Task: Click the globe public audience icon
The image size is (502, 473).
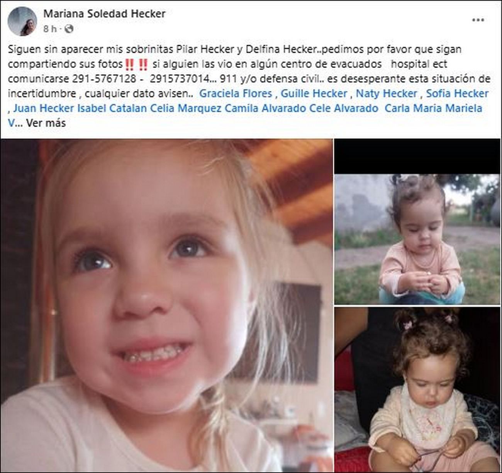Action: (69, 29)
